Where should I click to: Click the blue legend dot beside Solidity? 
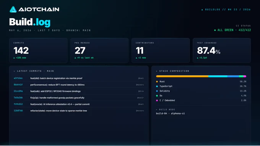(x=157, y=91)
